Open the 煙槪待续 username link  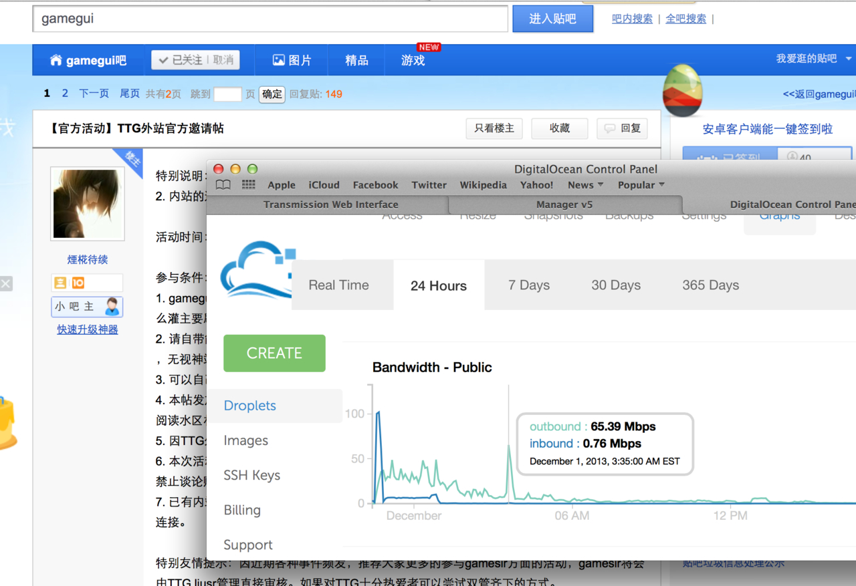pyautogui.click(x=88, y=259)
